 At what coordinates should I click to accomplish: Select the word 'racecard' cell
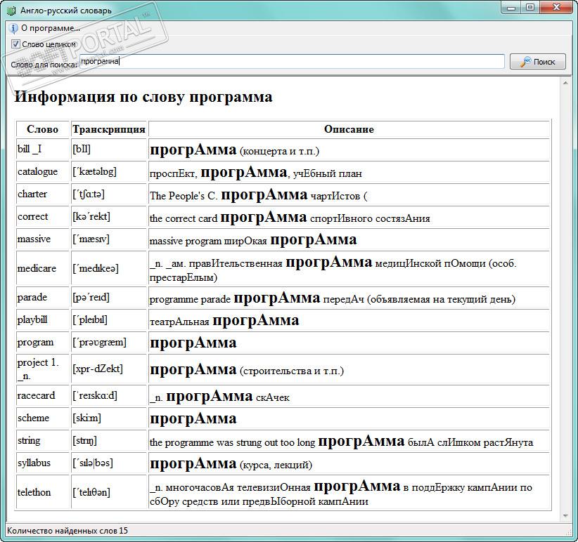(43, 396)
